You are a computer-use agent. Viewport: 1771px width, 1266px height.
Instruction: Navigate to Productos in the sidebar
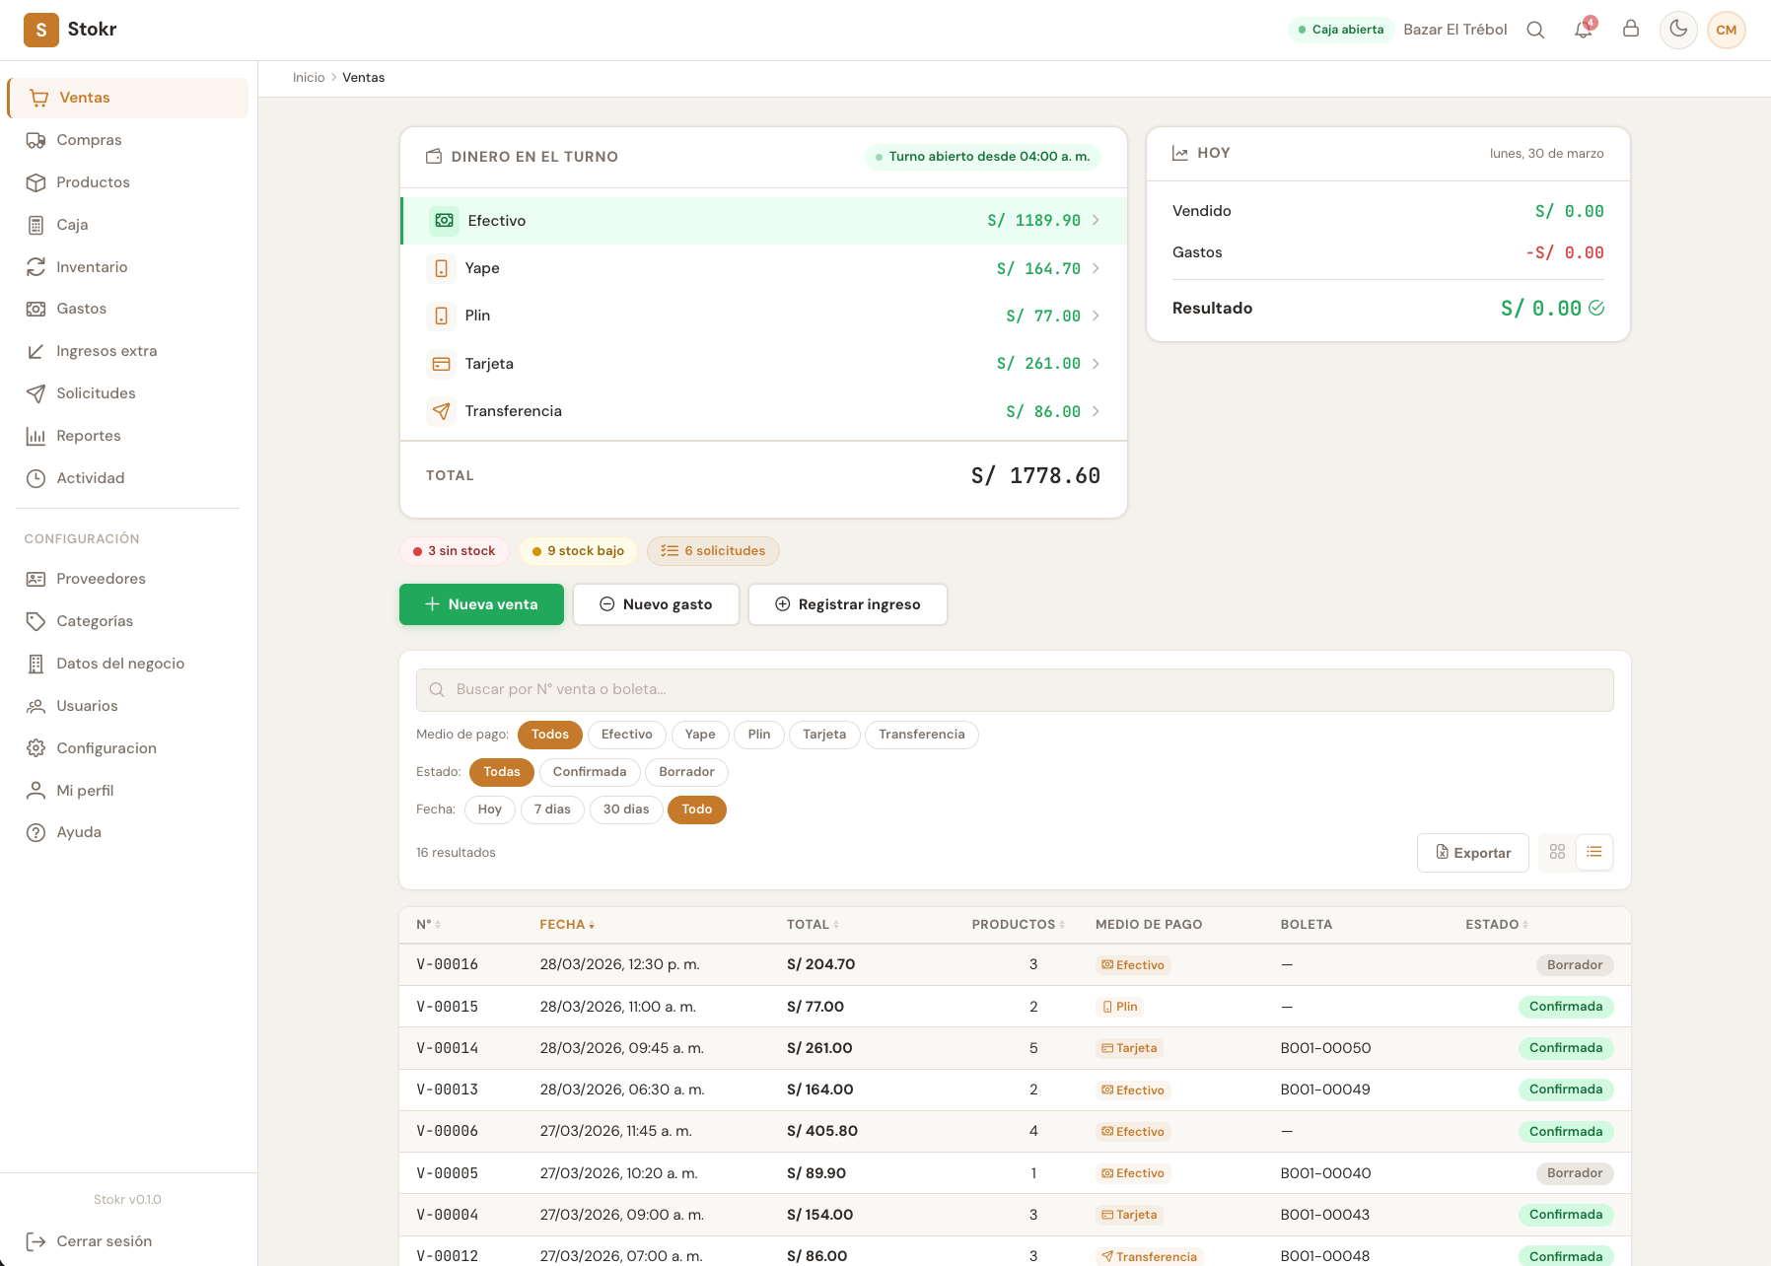click(92, 182)
